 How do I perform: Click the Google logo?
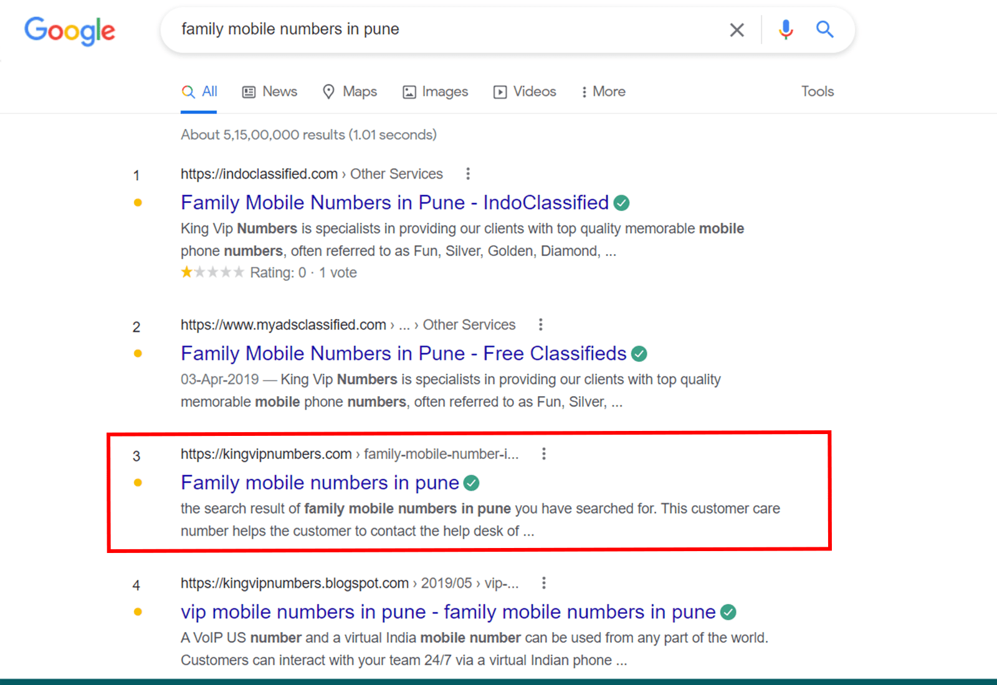[x=70, y=31]
